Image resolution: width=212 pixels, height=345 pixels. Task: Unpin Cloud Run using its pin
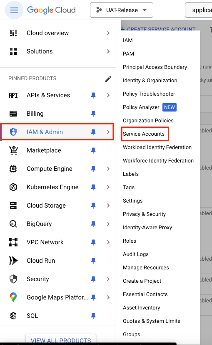click(93, 261)
